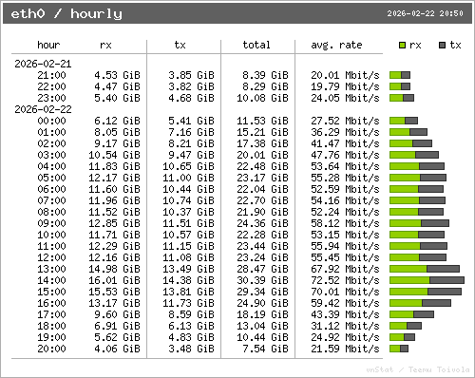Click the total value '28.47 GiB'
The height and width of the screenshot is (378, 475).
click(262, 269)
